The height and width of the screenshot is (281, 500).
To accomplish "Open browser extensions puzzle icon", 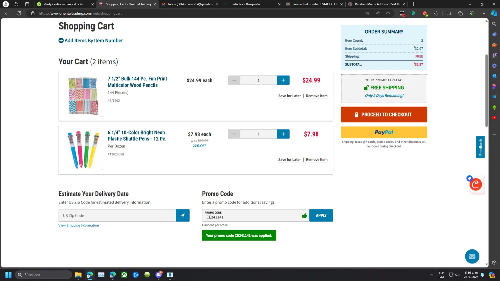I will click(436, 13).
